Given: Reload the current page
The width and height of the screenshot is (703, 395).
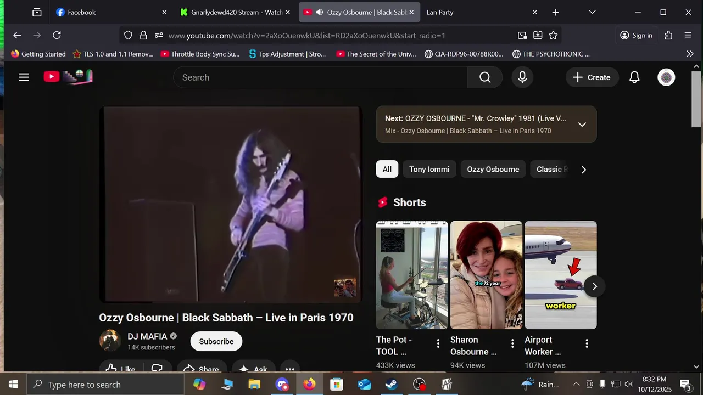Looking at the screenshot, I should point(57,35).
